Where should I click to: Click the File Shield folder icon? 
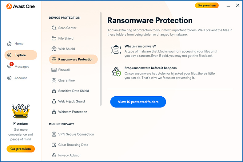coord(54,38)
